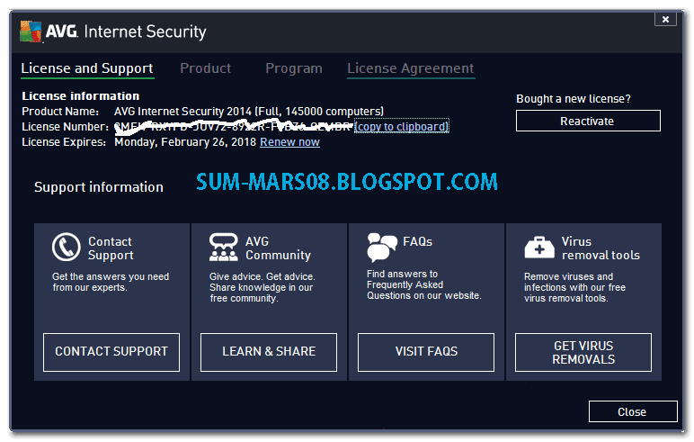Click the 'Product Name:' label
This screenshot has width=694, height=442.
click(60, 112)
